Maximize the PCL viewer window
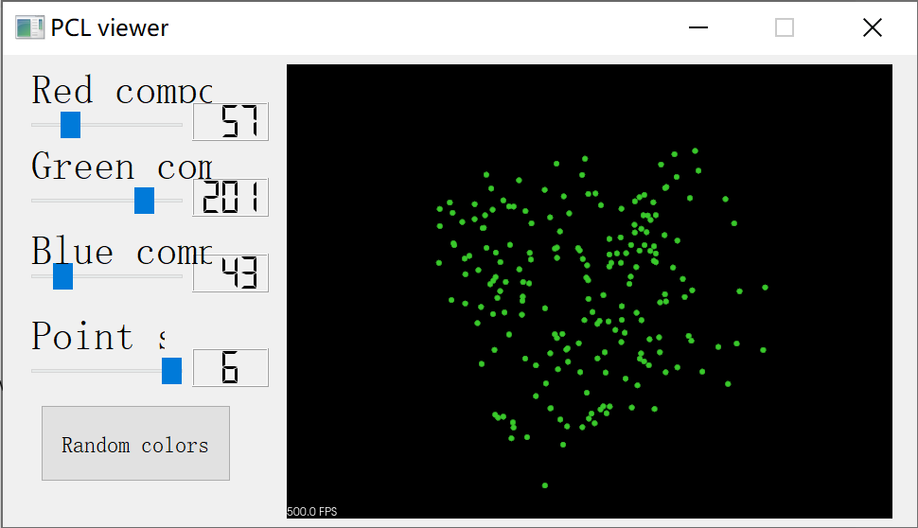The width and height of the screenshot is (918, 528). (x=785, y=27)
